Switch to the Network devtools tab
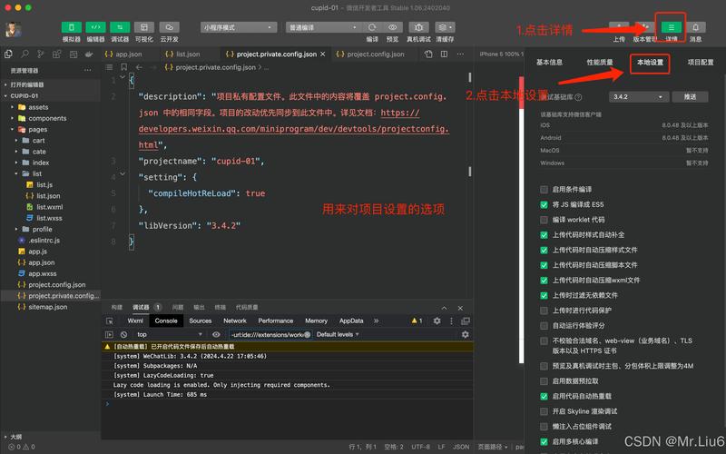The image size is (726, 454). [235, 321]
